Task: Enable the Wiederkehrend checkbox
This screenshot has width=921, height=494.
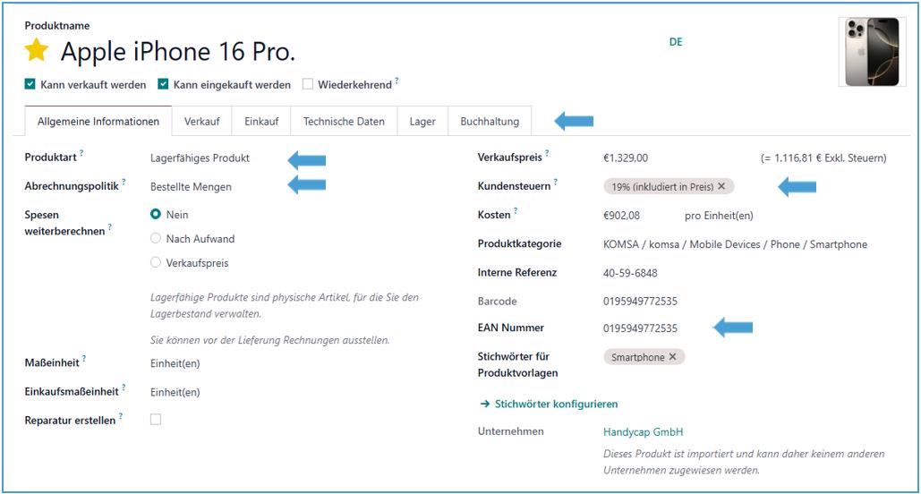Action: pos(308,84)
